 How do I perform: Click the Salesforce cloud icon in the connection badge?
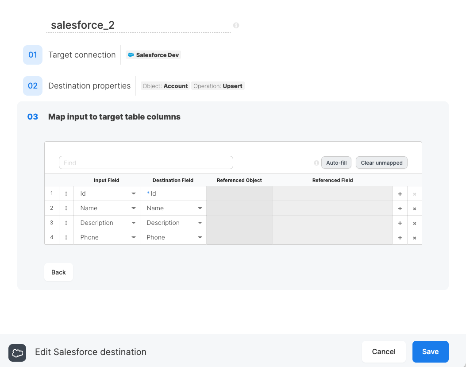(131, 54)
